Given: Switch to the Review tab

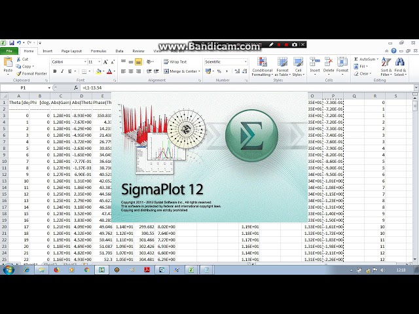Looking at the screenshot, I should click(138, 51).
